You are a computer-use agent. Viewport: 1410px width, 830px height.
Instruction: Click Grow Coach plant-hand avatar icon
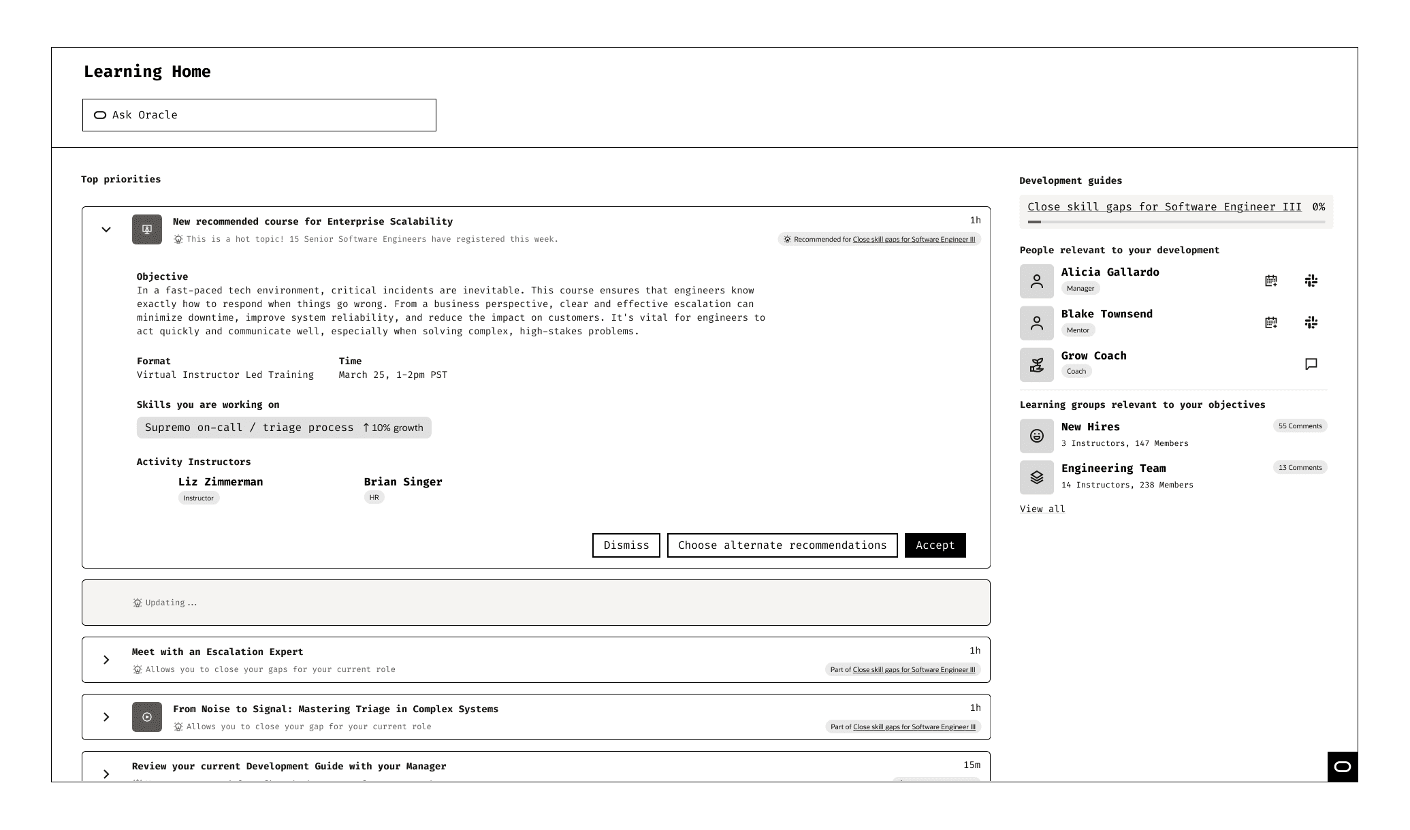coord(1036,365)
